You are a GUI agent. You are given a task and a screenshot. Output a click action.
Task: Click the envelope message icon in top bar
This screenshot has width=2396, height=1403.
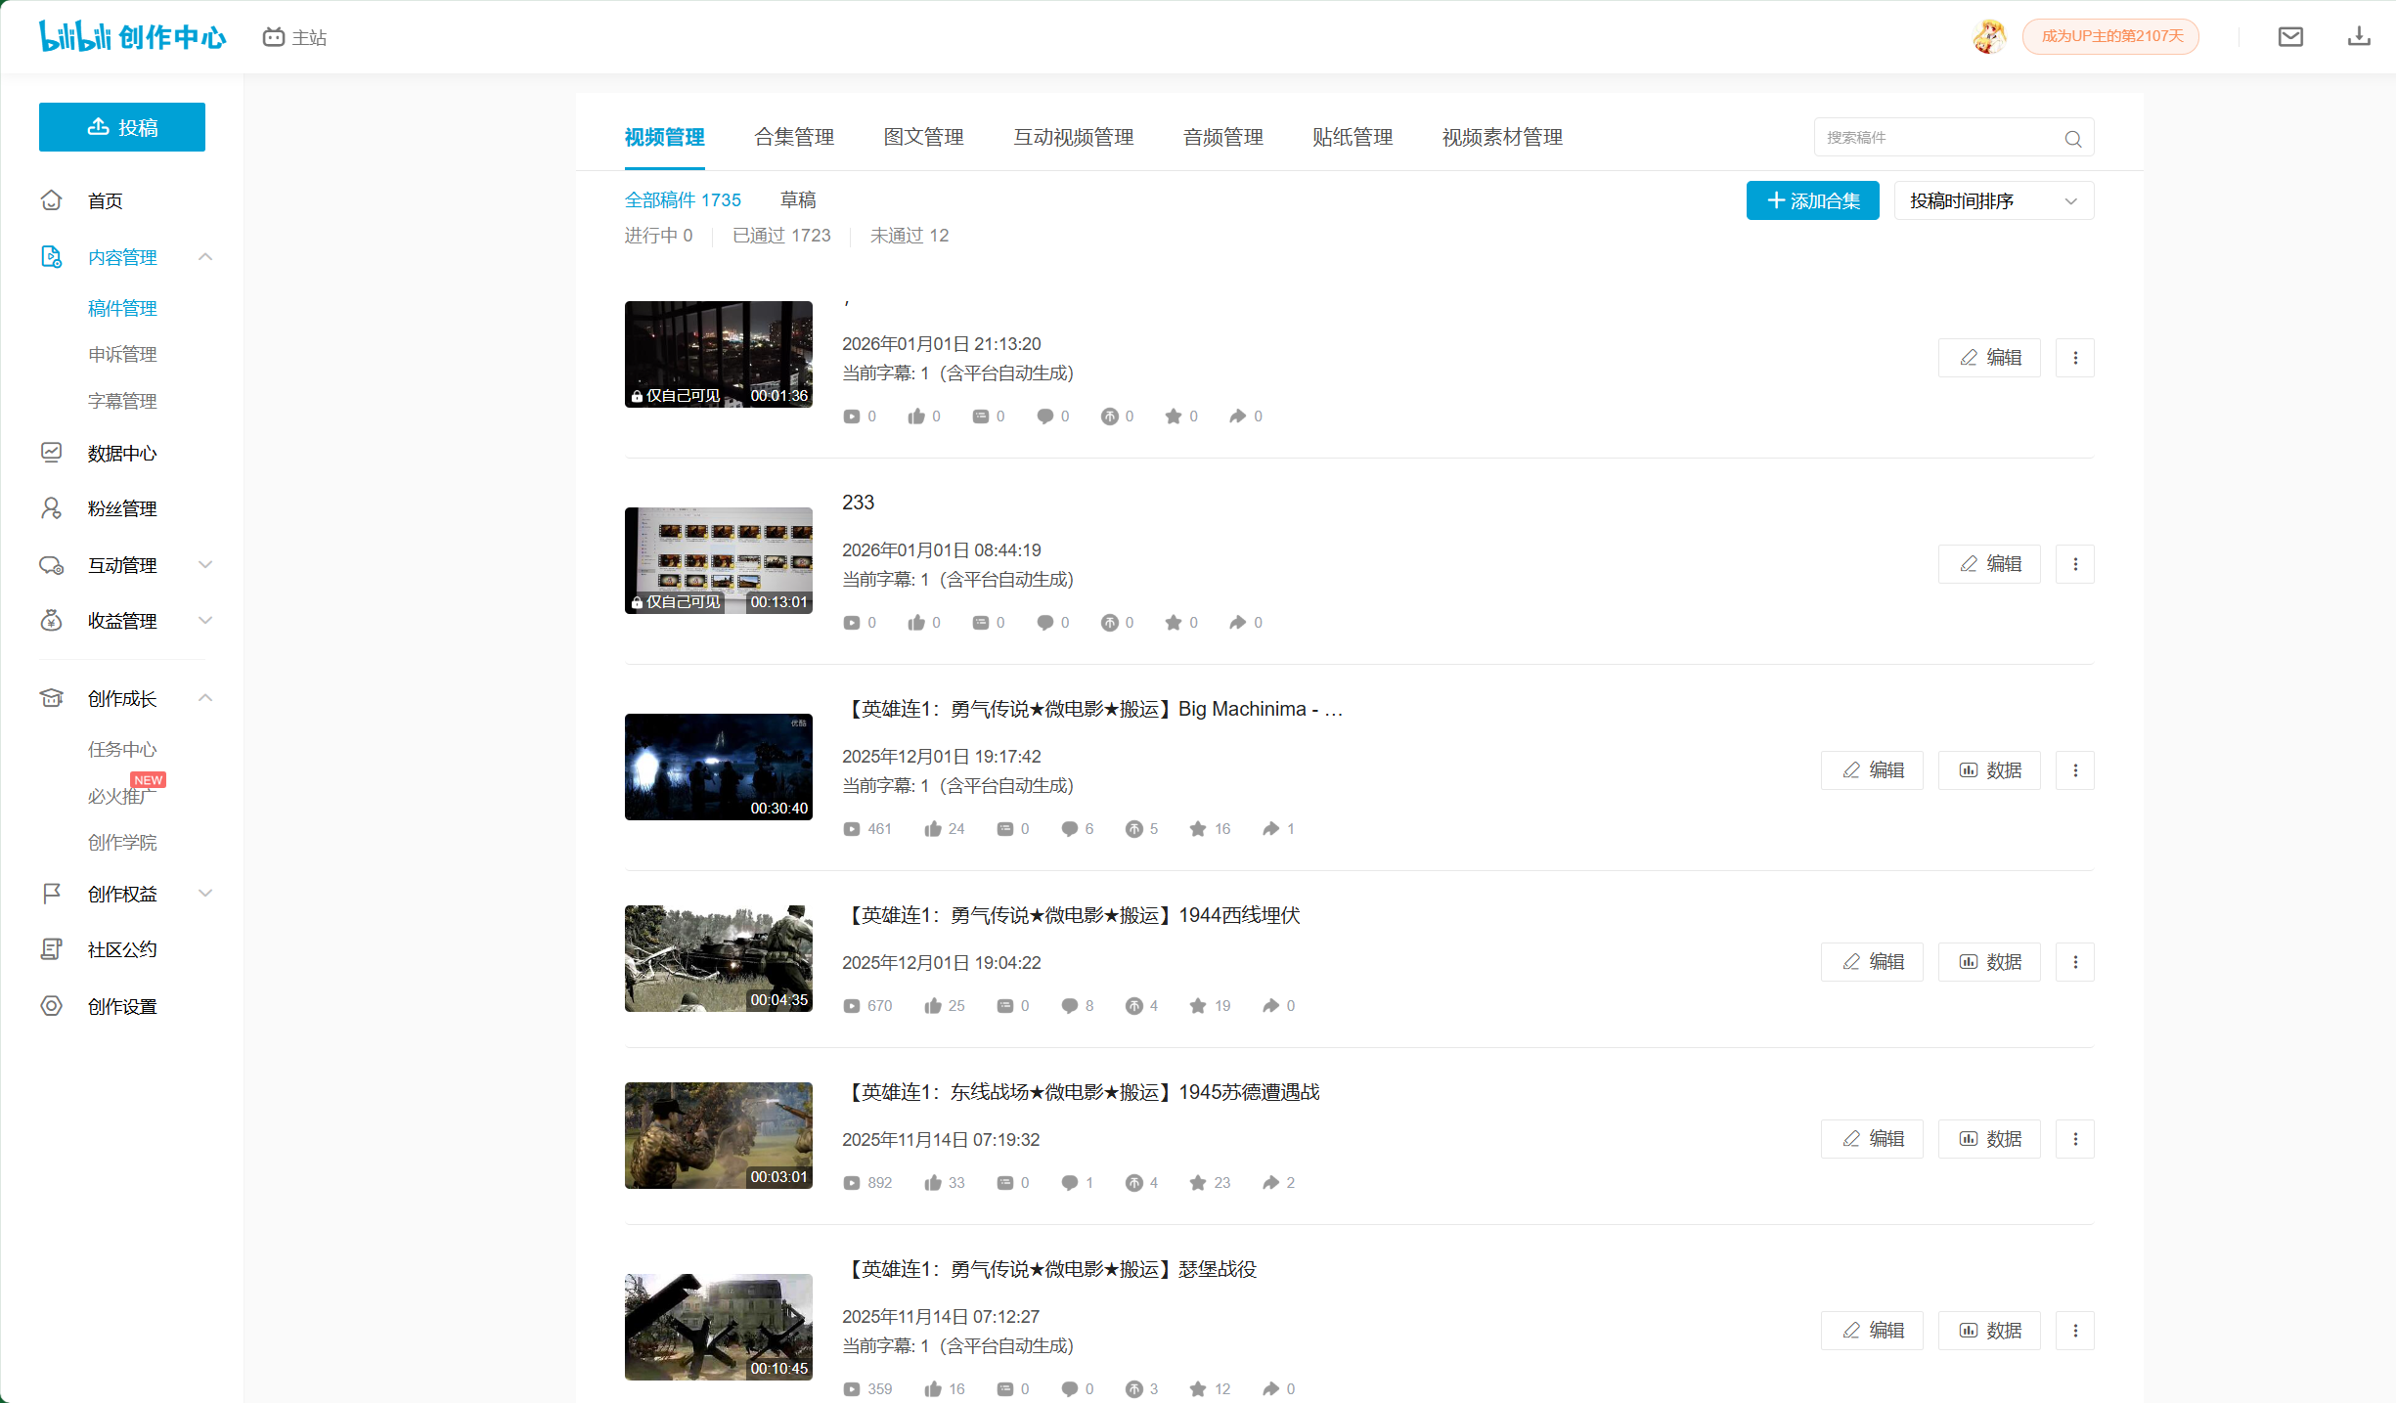[2289, 36]
